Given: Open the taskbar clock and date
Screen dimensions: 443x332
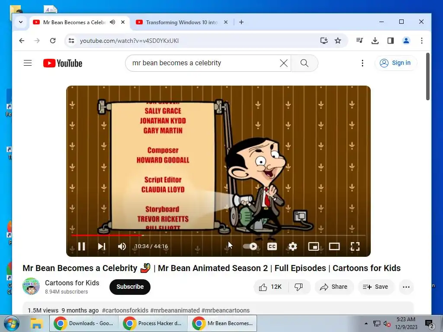Looking at the screenshot, I should 406,323.
